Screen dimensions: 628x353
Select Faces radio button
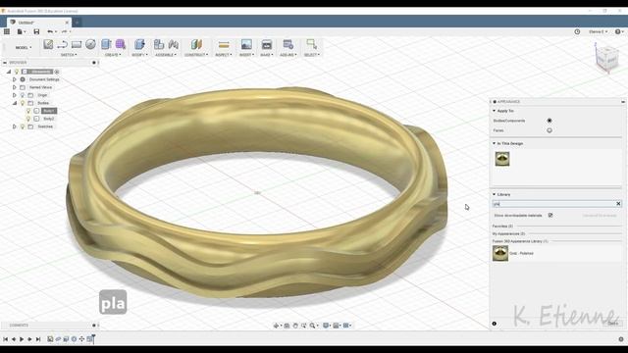point(549,130)
